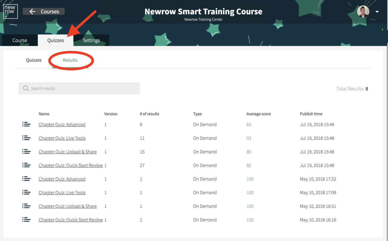This screenshot has height=241, width=388.
Task: Select the Quizzes tab next to Settings
Action: pyautogui.click(x=56, y=40)
